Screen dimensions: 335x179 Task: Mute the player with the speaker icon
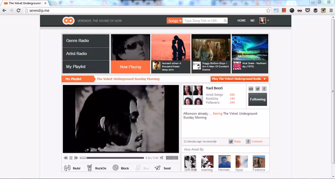(x=162, y=158)
